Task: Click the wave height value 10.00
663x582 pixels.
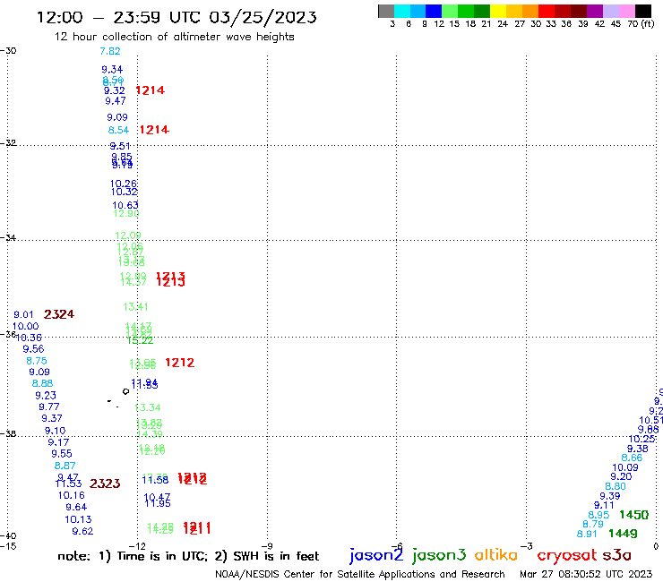Action: click(x=25, y=326)
